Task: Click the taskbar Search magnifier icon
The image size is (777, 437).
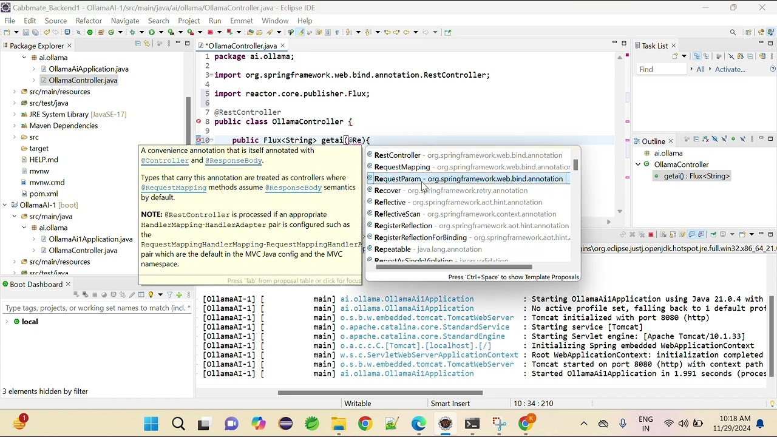Action: (x=178, y=424)
